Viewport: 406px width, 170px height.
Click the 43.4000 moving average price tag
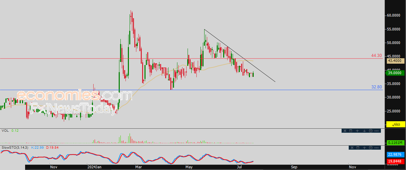396,61
